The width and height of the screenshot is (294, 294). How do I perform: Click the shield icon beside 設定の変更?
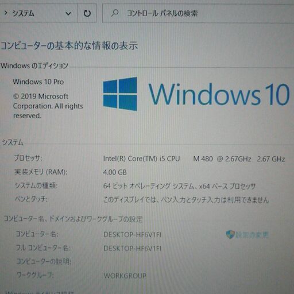coord(230,234)
